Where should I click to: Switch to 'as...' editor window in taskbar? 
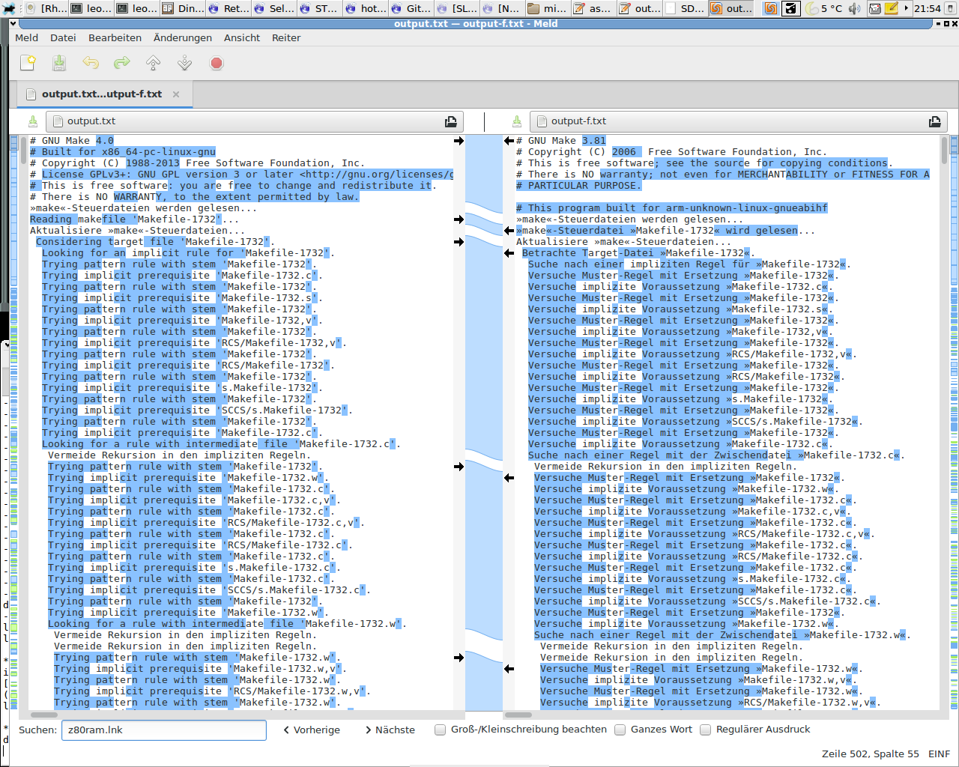pyautogui.click(x=592, y=8)
